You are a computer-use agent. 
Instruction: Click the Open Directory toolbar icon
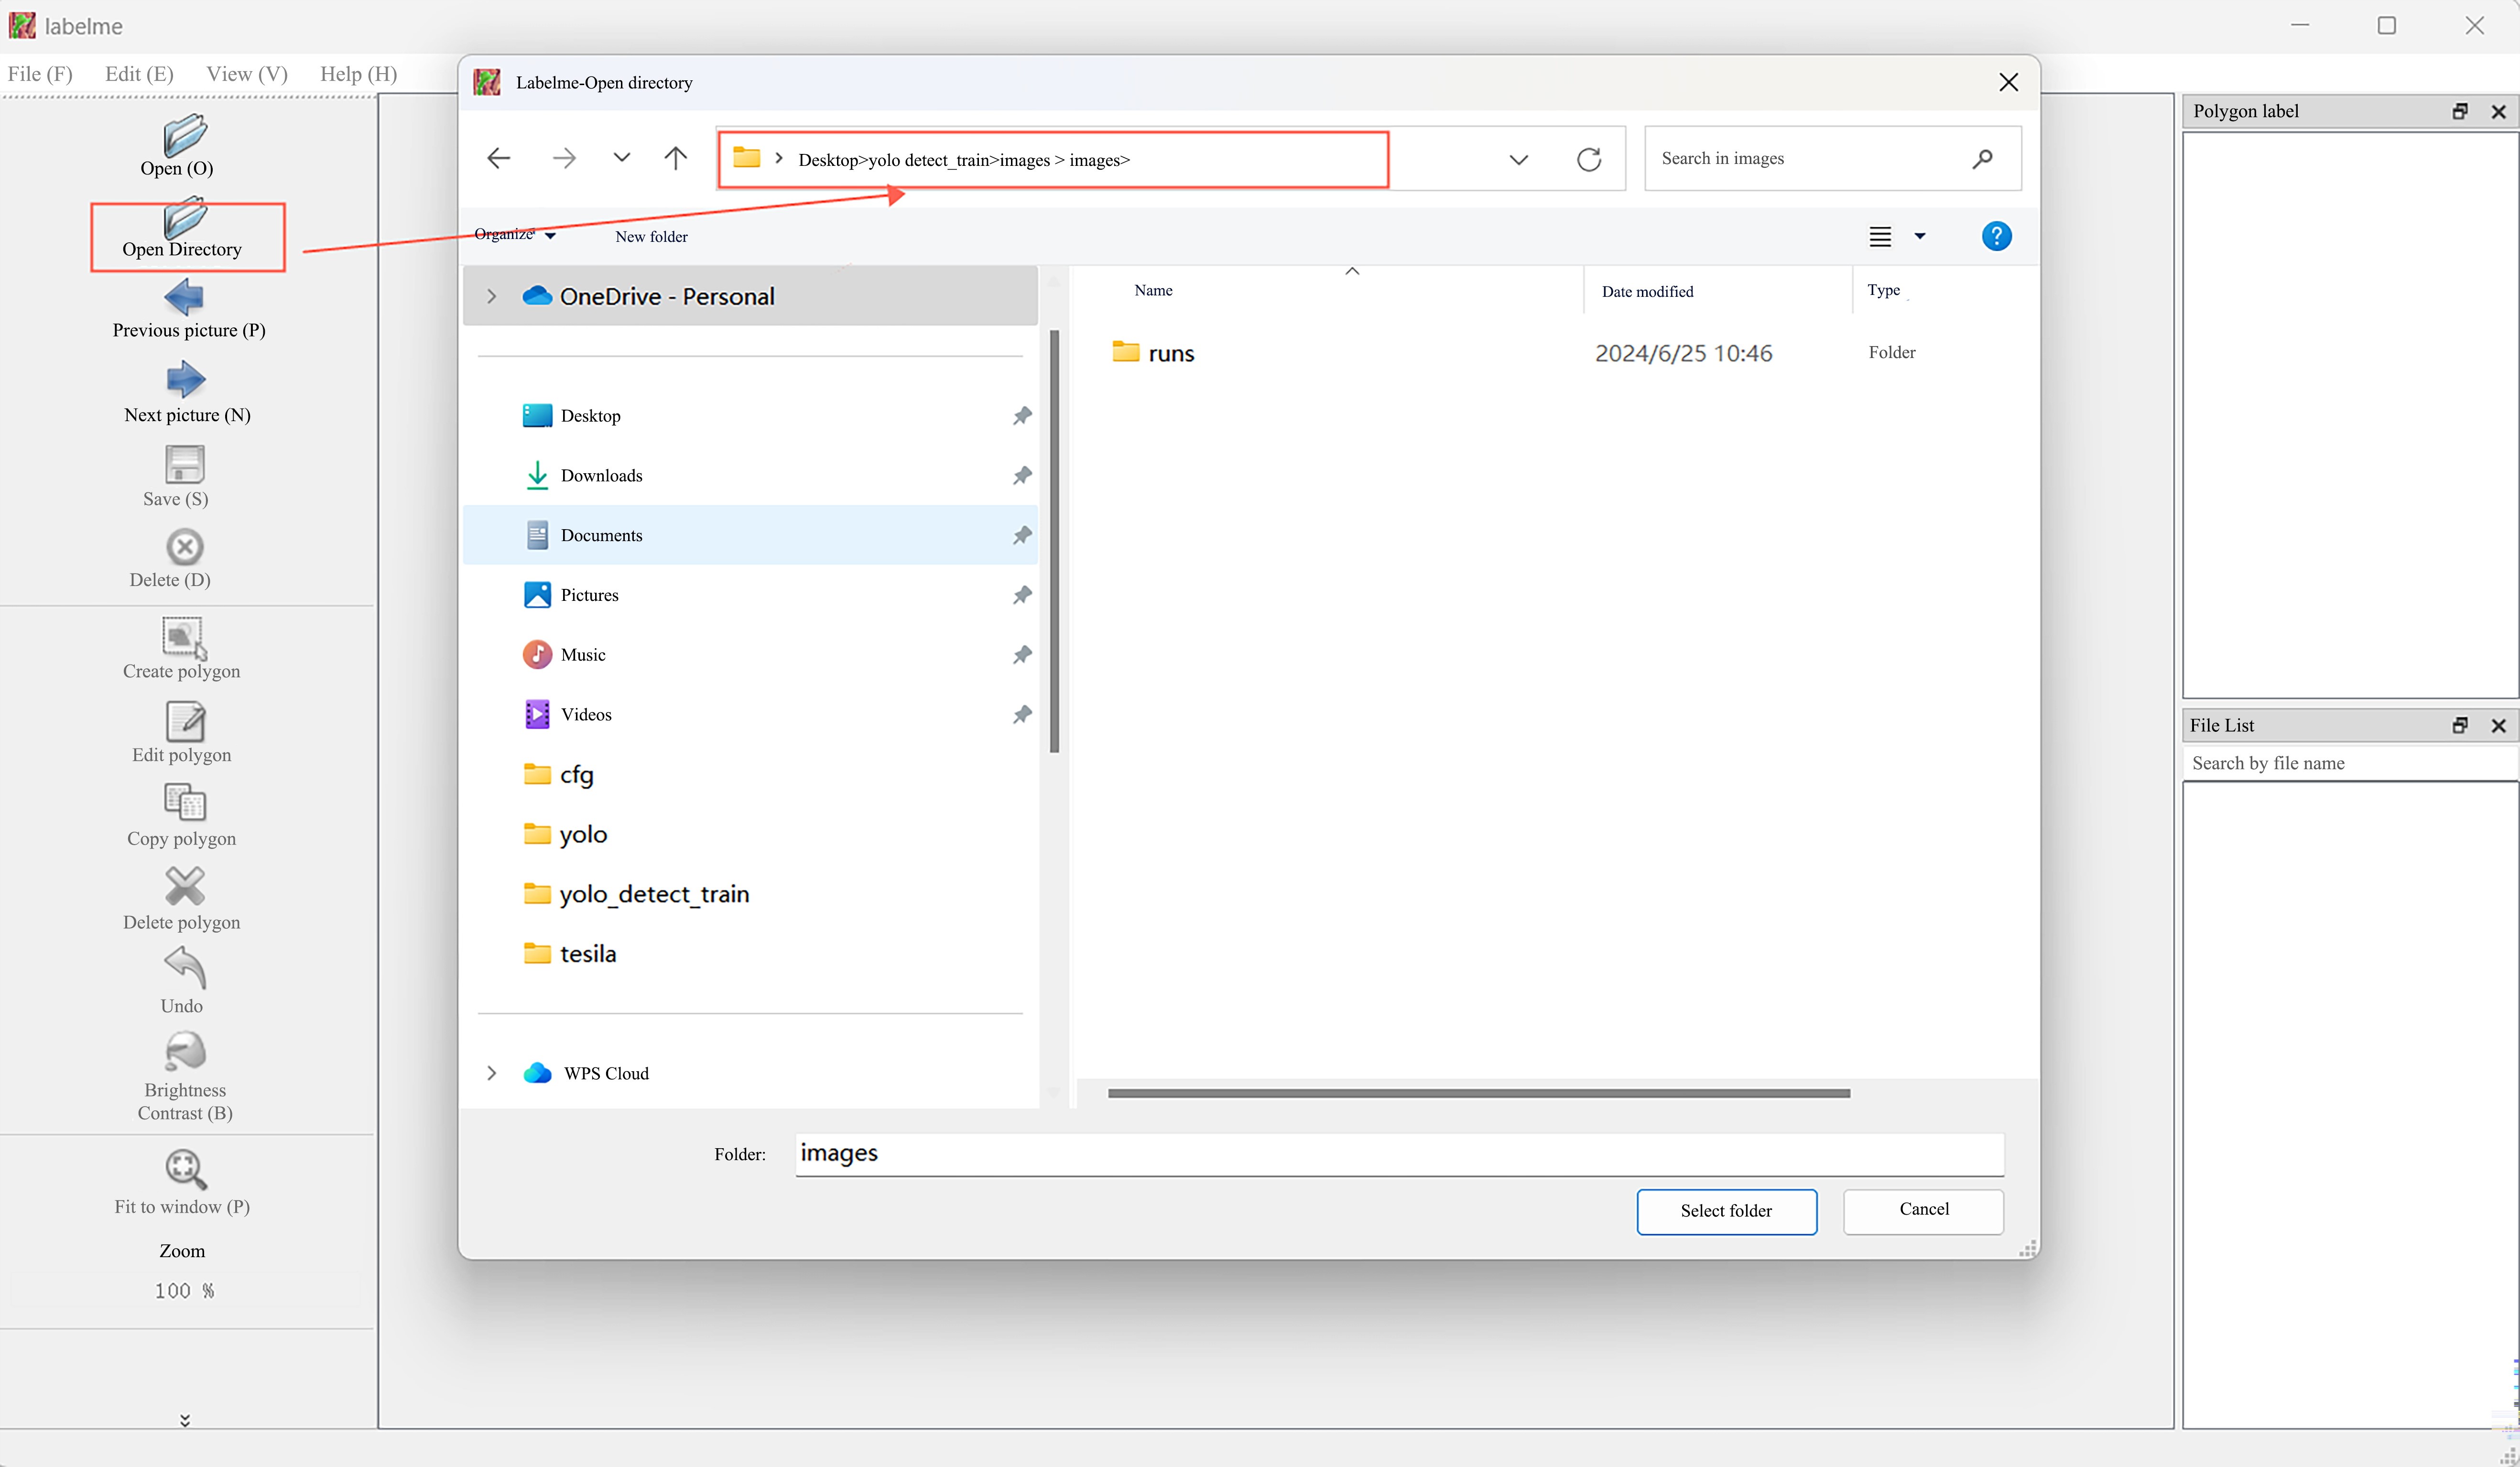coord(185,221)
